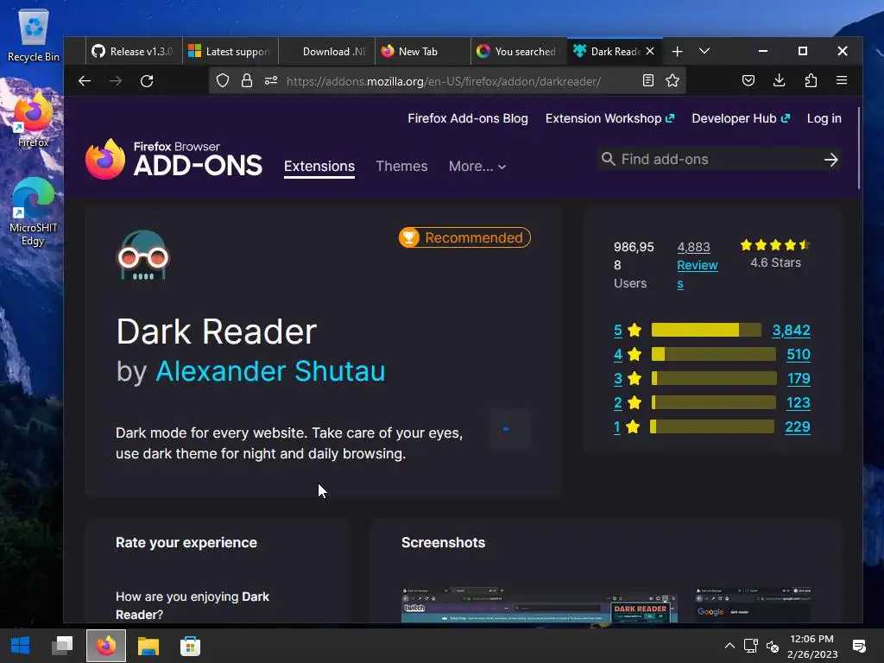Select the Extensions navigation item

(x=319, y=167)
